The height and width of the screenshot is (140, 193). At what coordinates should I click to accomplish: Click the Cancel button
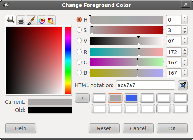pos(138,128)
